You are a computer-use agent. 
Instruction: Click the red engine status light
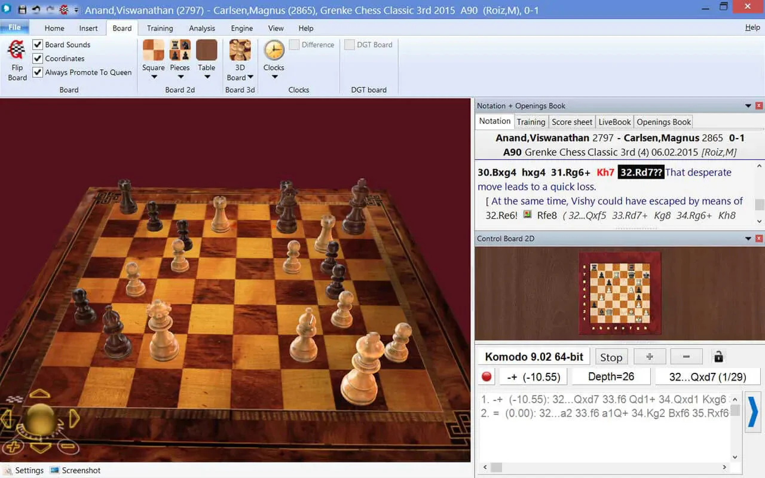point(486,376)
